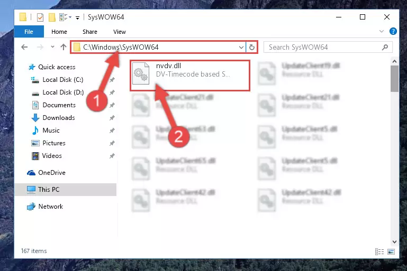This screenshot has width=407, height=271.
Task: Click the Network icon in sidebar
Action: tap(31, 207)
